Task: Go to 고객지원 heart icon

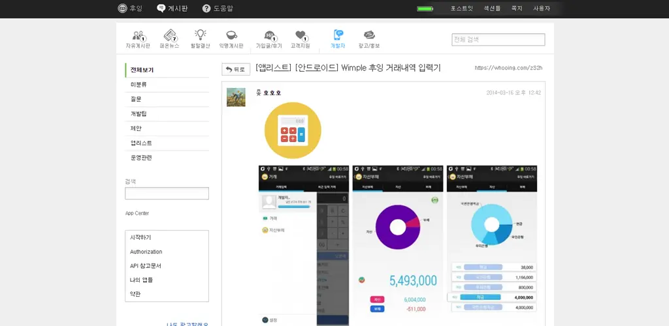Action: point(300,39)
